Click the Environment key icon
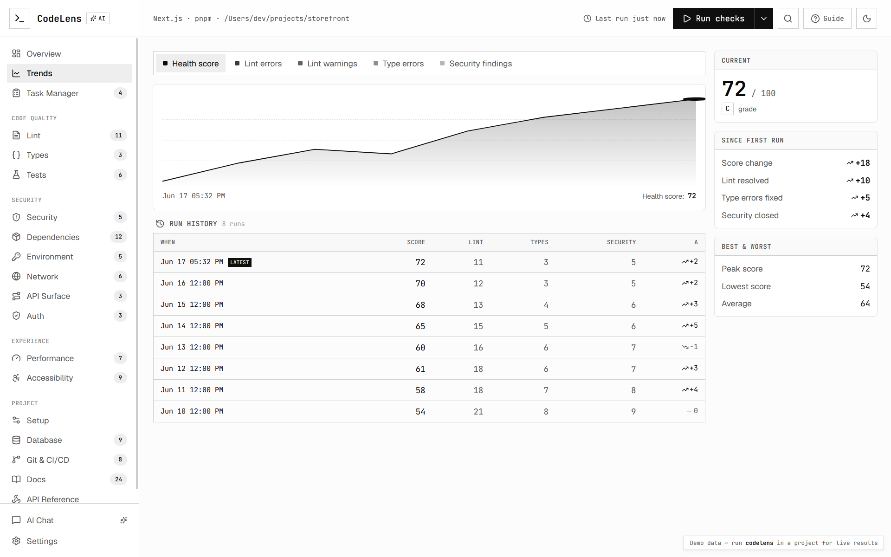This screenshot has width=891, height=557. [16, 257]
